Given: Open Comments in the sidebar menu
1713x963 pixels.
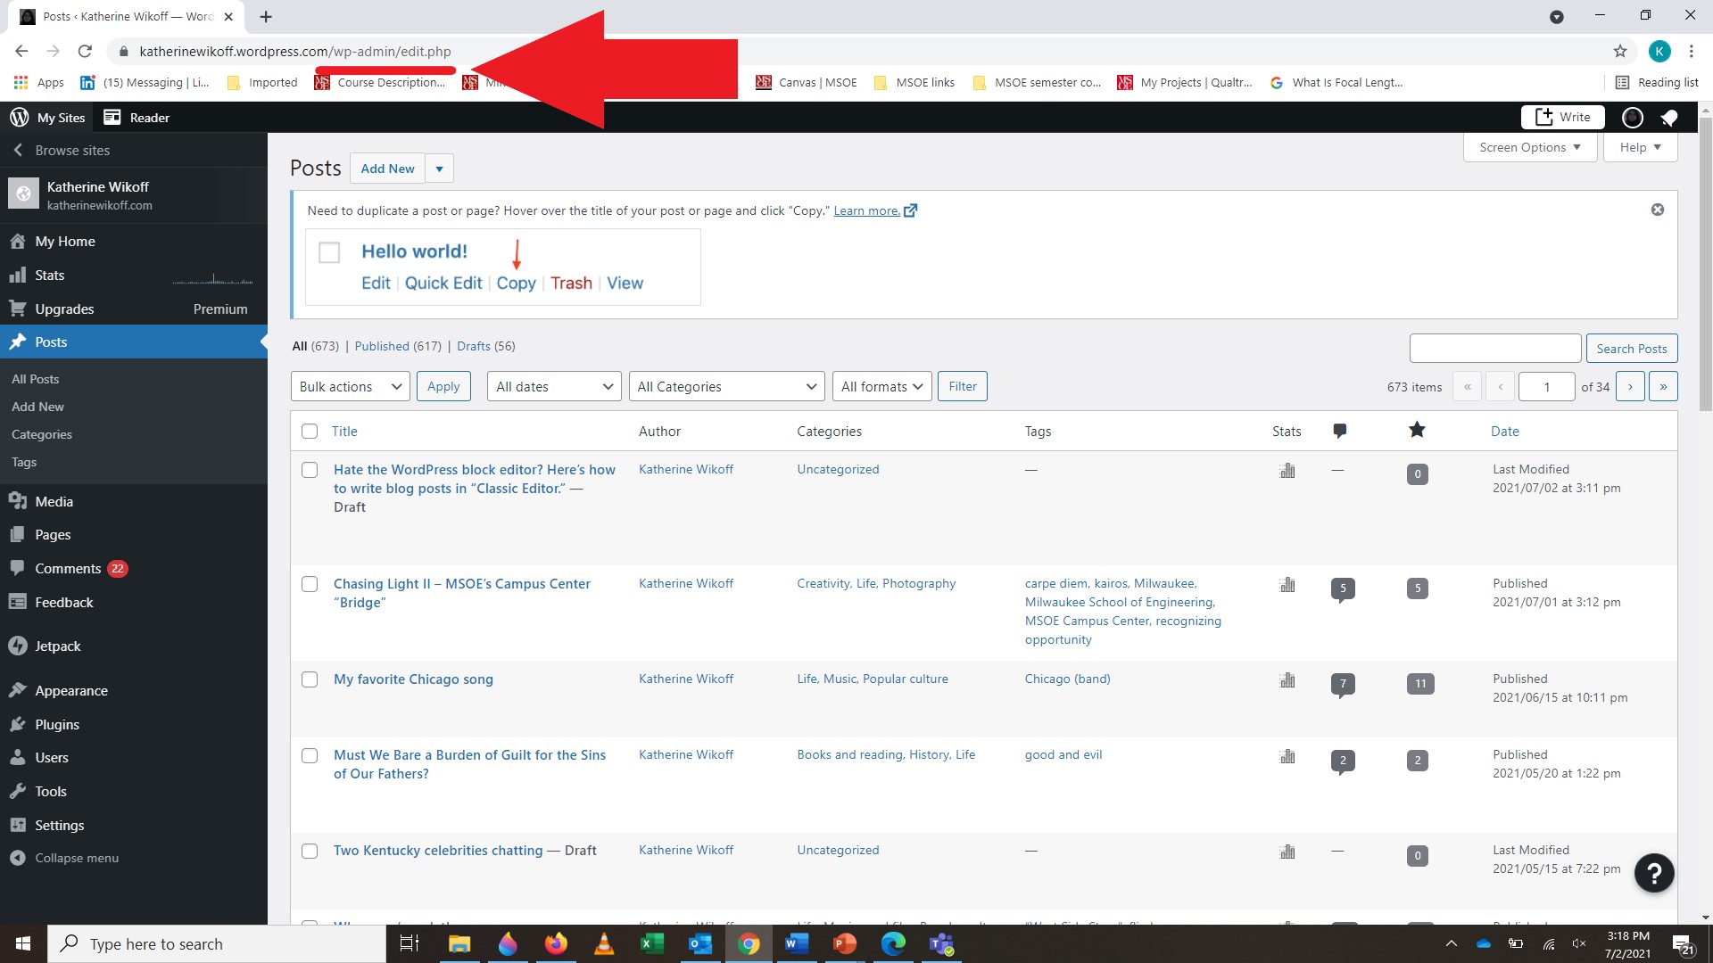Looking at the screenshot, I should [68, 569].
